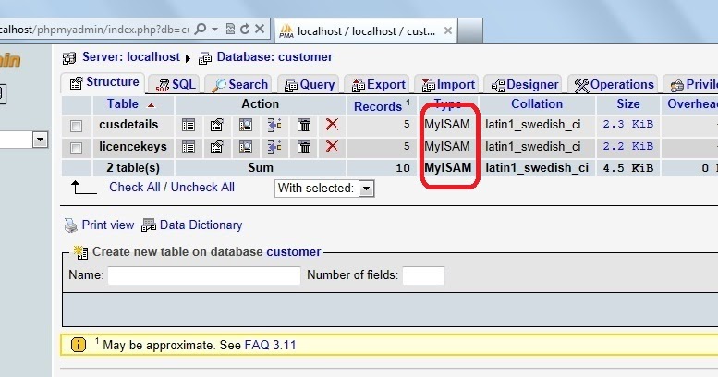This screenshot has height=377, width=718.
Task: Click the printer icon for Print view
Action: [x=70, y=225]
